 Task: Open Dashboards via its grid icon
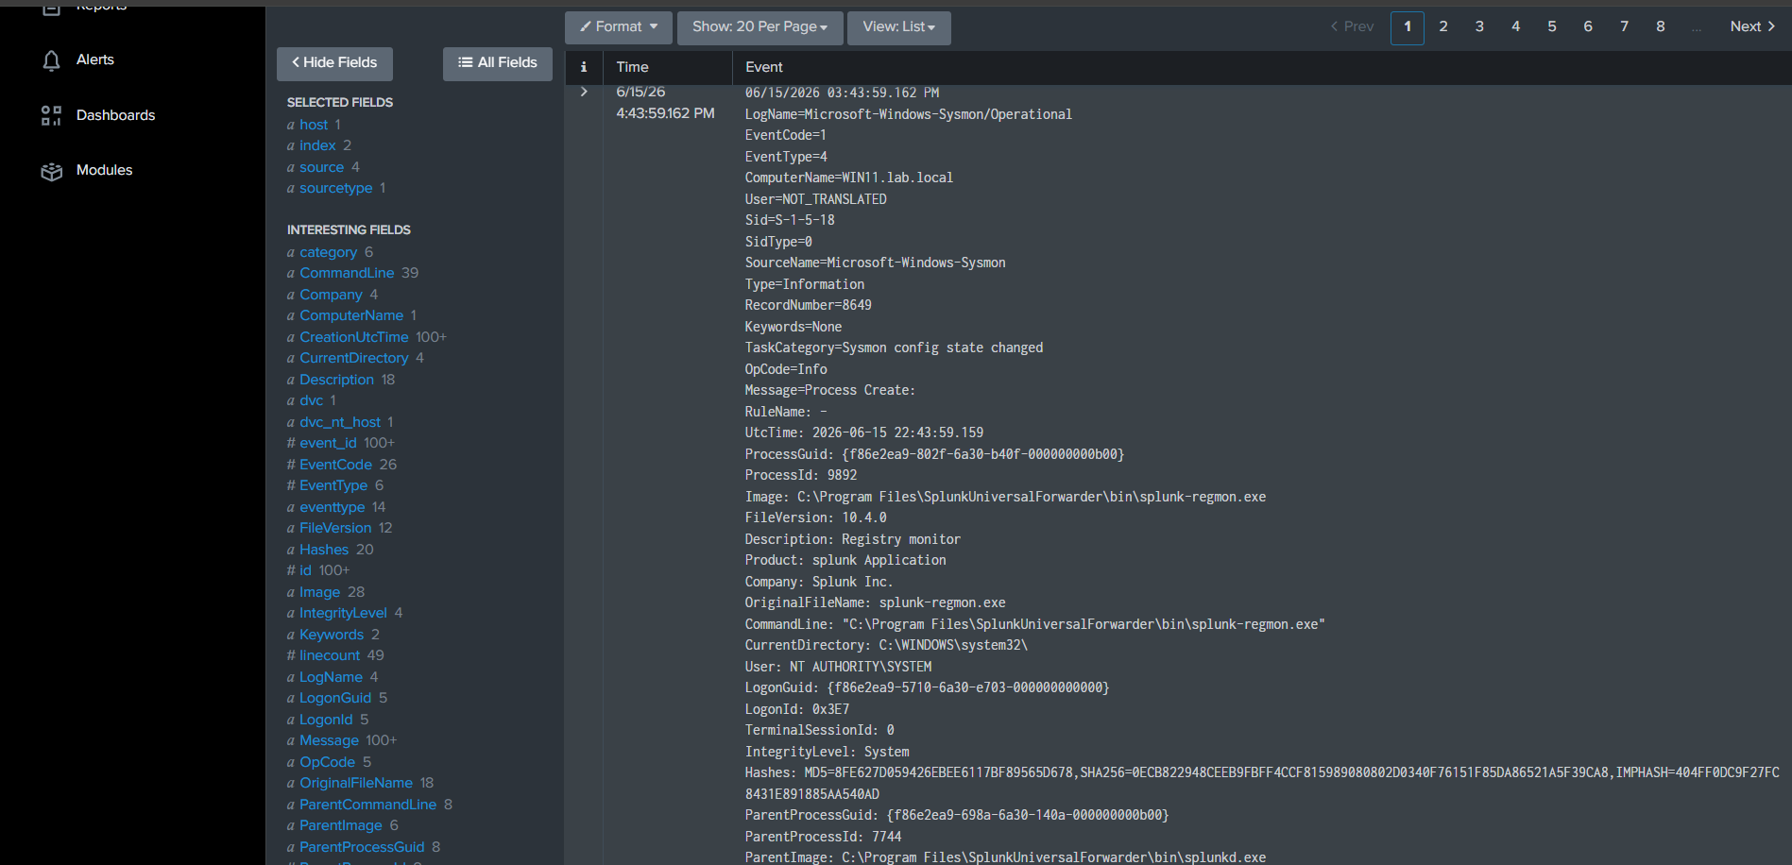51,115
